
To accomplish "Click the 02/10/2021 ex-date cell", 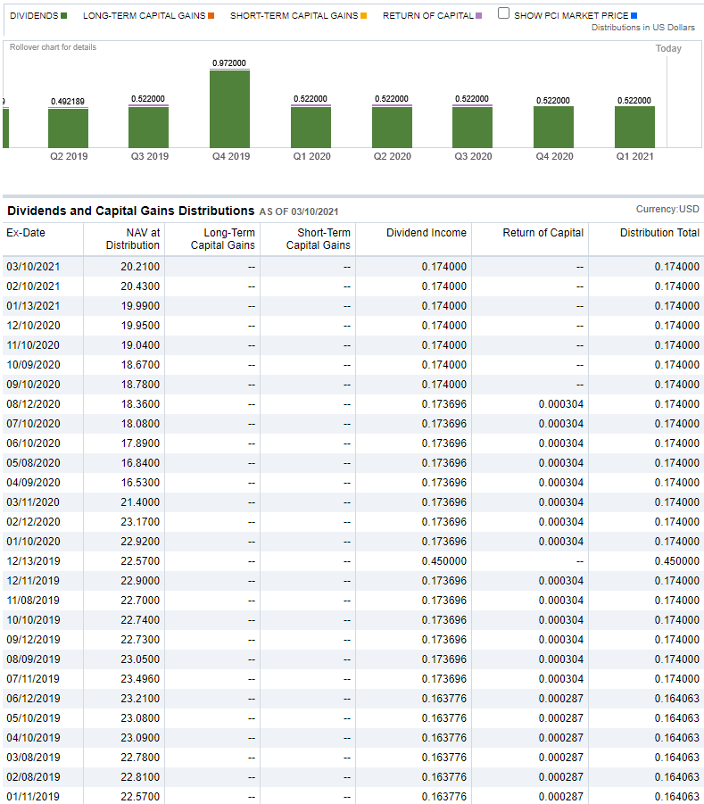I will 33,286.
